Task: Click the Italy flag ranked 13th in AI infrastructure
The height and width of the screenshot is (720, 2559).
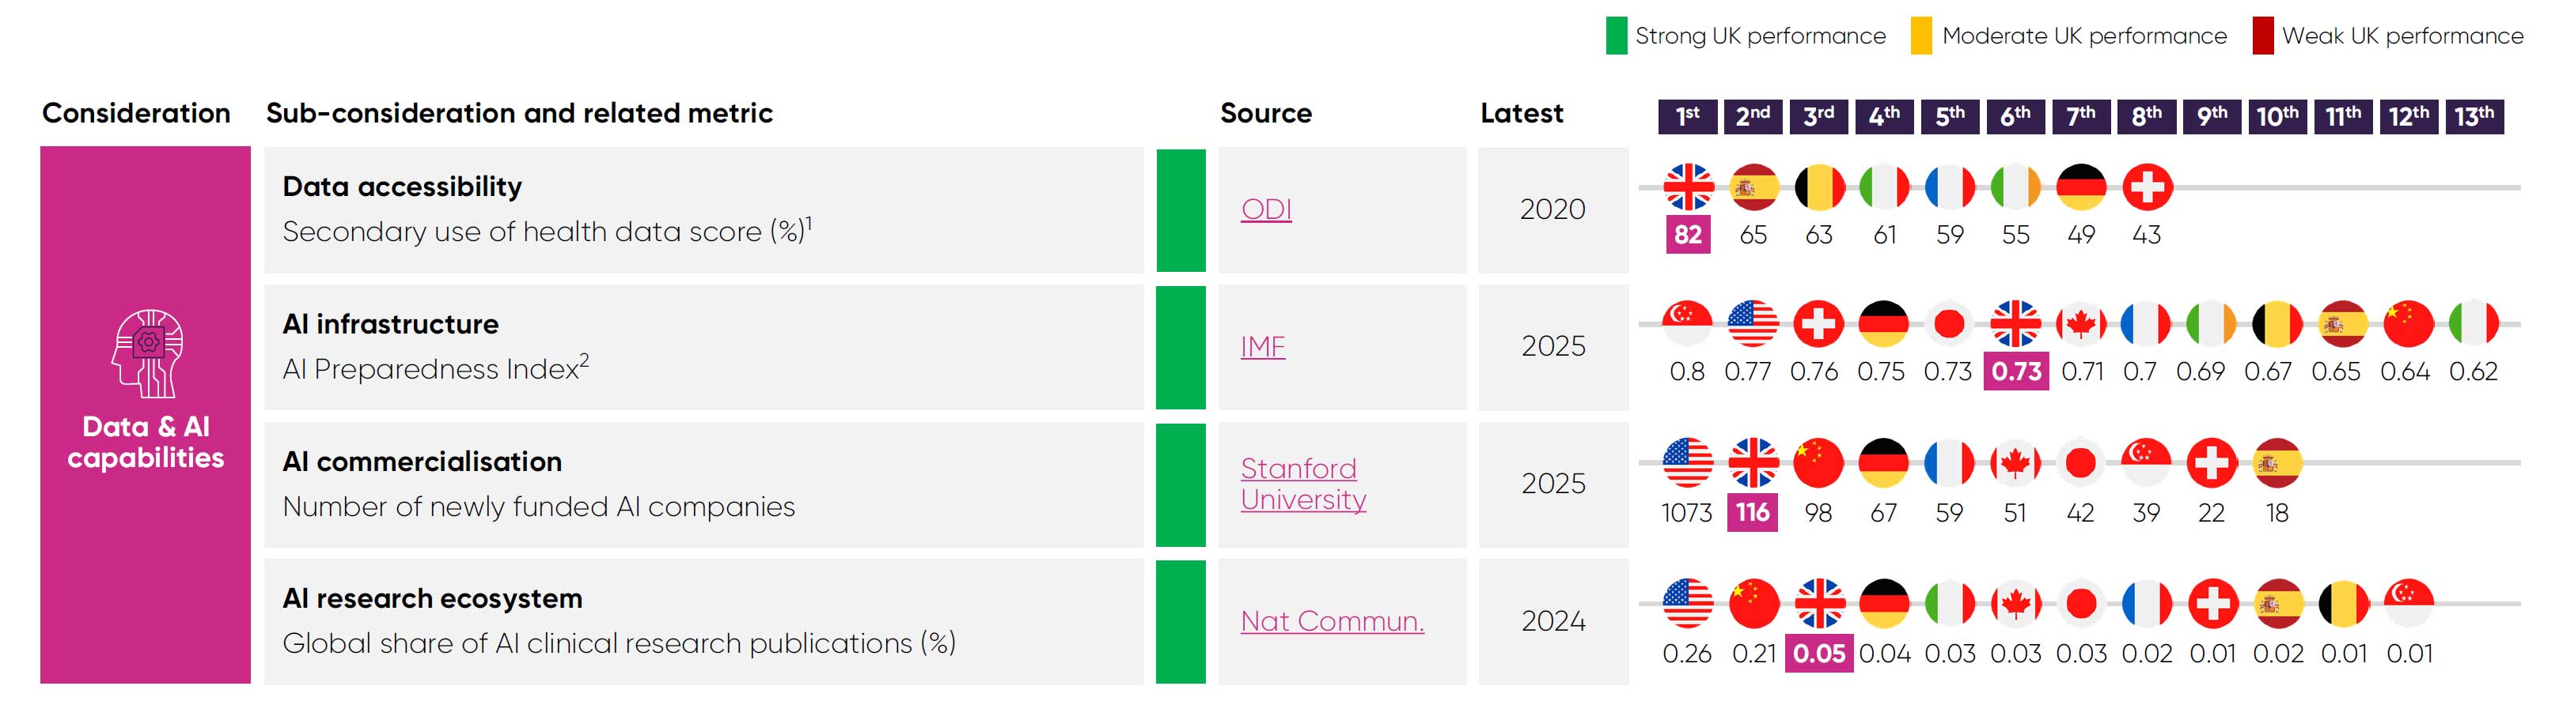Action: [x=2473, y=324]
